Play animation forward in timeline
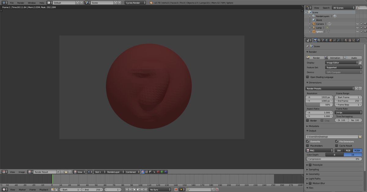 coord(138,190)
